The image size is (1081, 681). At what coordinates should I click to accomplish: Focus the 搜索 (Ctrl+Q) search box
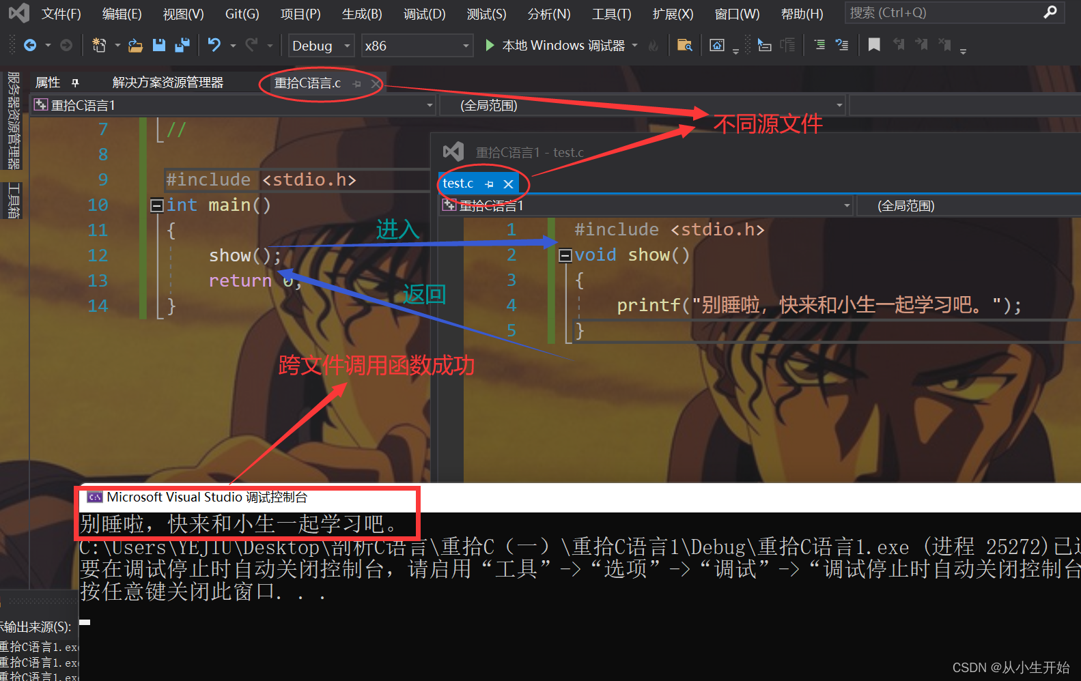[x=955, y=12]
